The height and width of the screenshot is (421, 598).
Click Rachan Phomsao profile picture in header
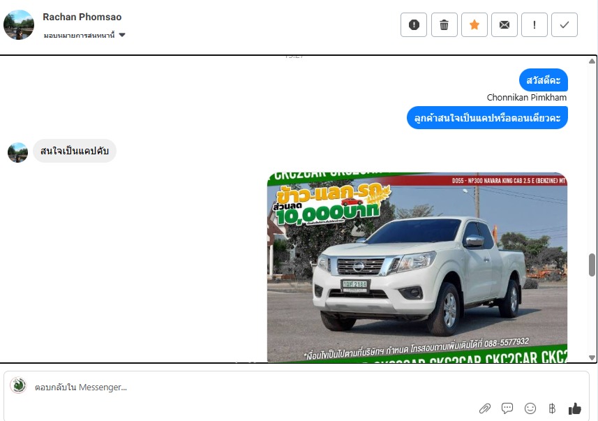19,25
